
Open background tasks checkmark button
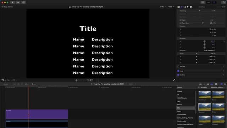pyautogui.click(x=23, y=2)
